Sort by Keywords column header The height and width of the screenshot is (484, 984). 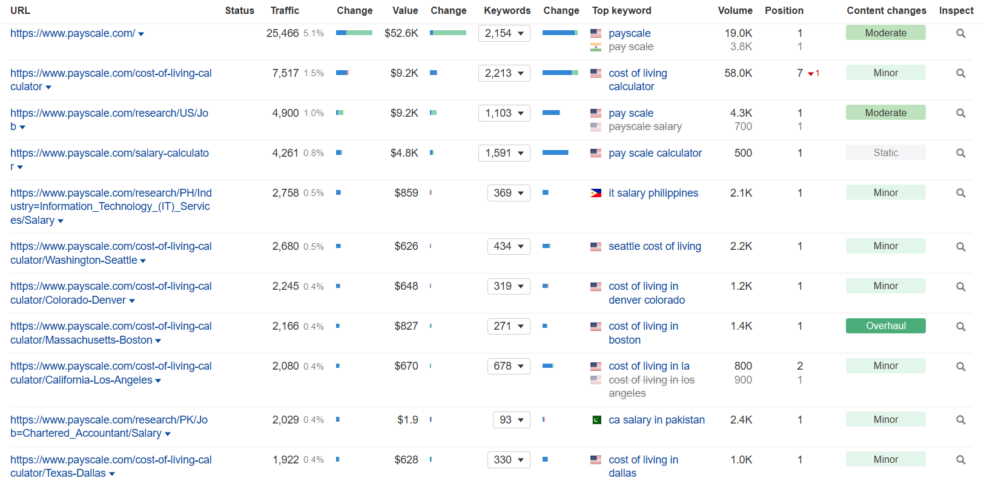(x=507, y=10)
